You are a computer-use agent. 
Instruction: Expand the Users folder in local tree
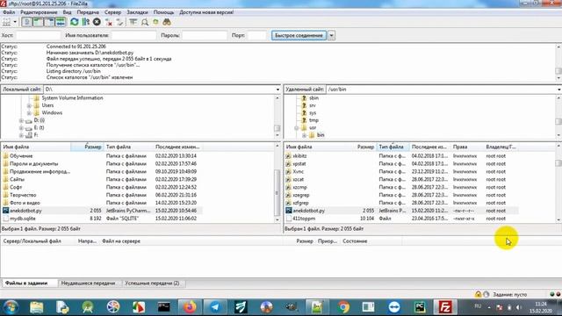point(29,105)
